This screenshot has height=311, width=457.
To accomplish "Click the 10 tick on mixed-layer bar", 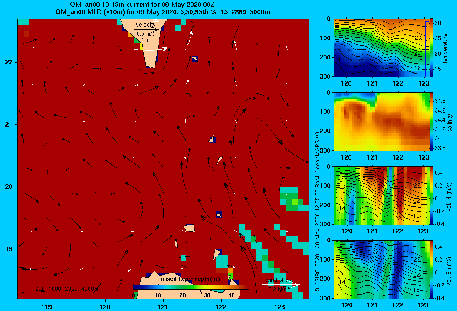I will [x=158, y=295].
